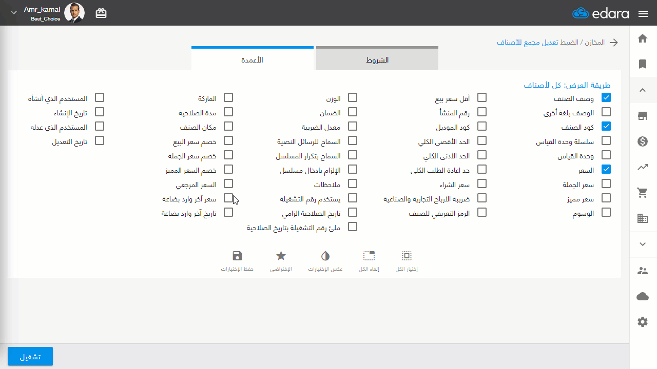
Task: Click the user profile avatar
Action: pyautogui.click(x=74, y=13)
